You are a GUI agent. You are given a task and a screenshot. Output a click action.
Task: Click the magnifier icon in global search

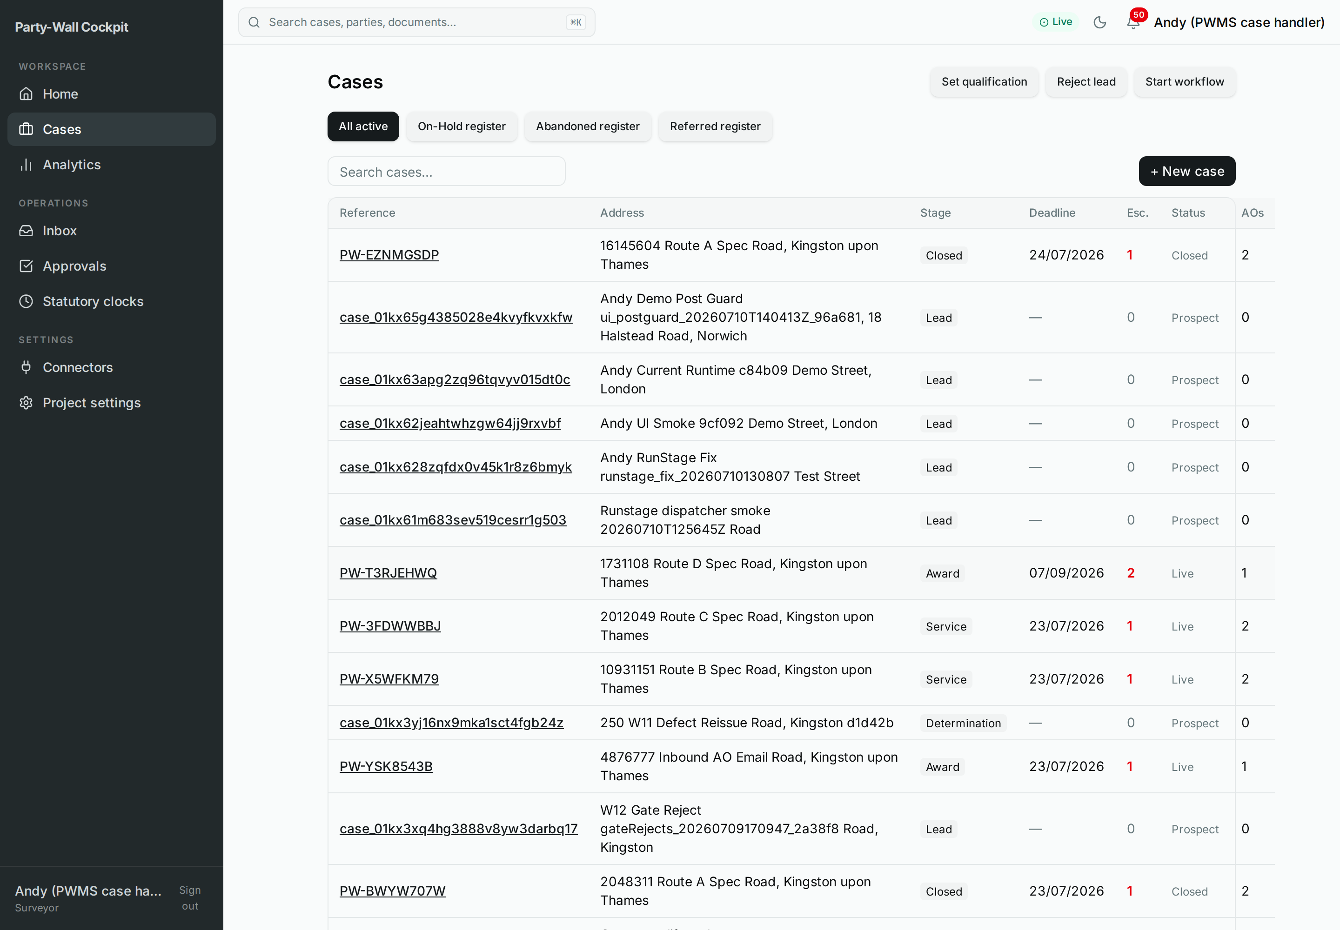(x=254, y=22)
